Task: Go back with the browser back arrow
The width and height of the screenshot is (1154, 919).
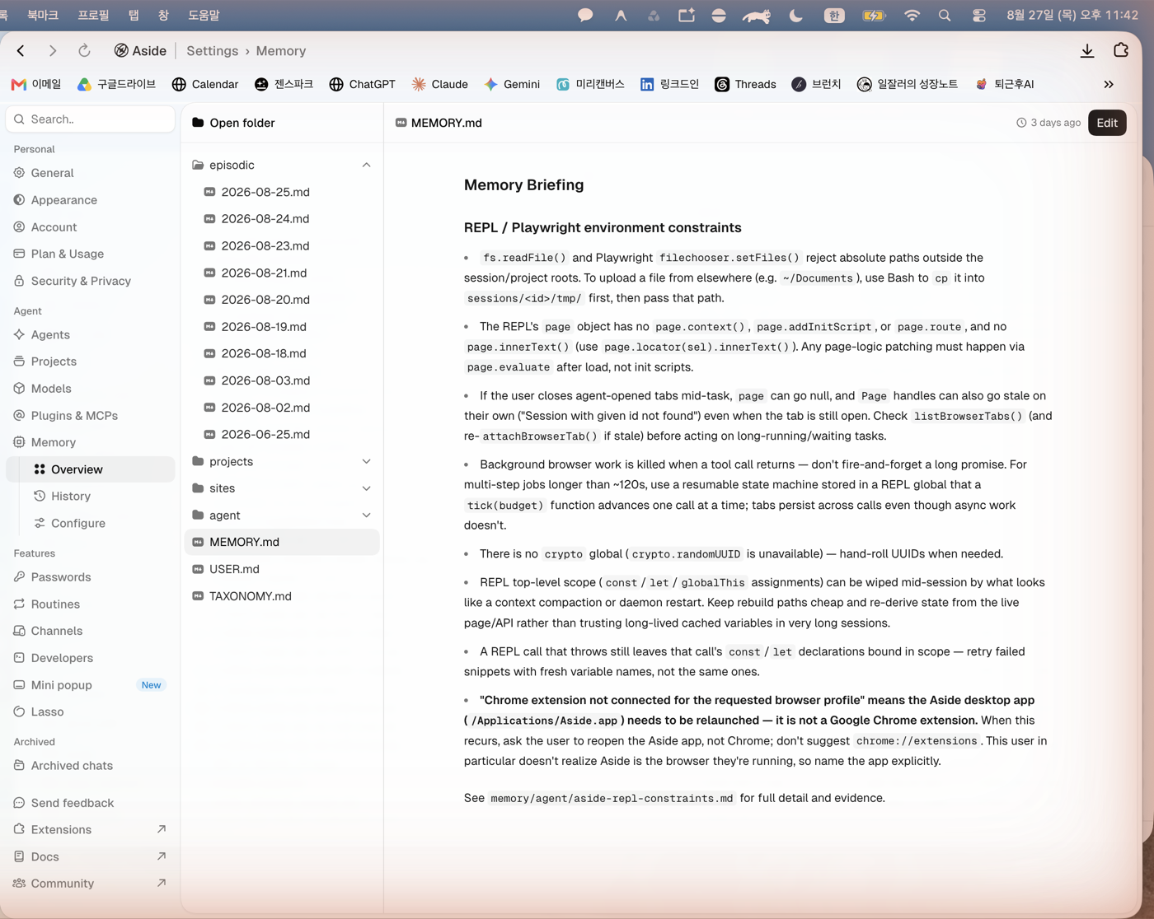Action: coord(21,51)
